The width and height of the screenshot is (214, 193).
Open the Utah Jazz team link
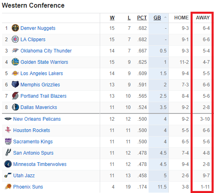24,175
